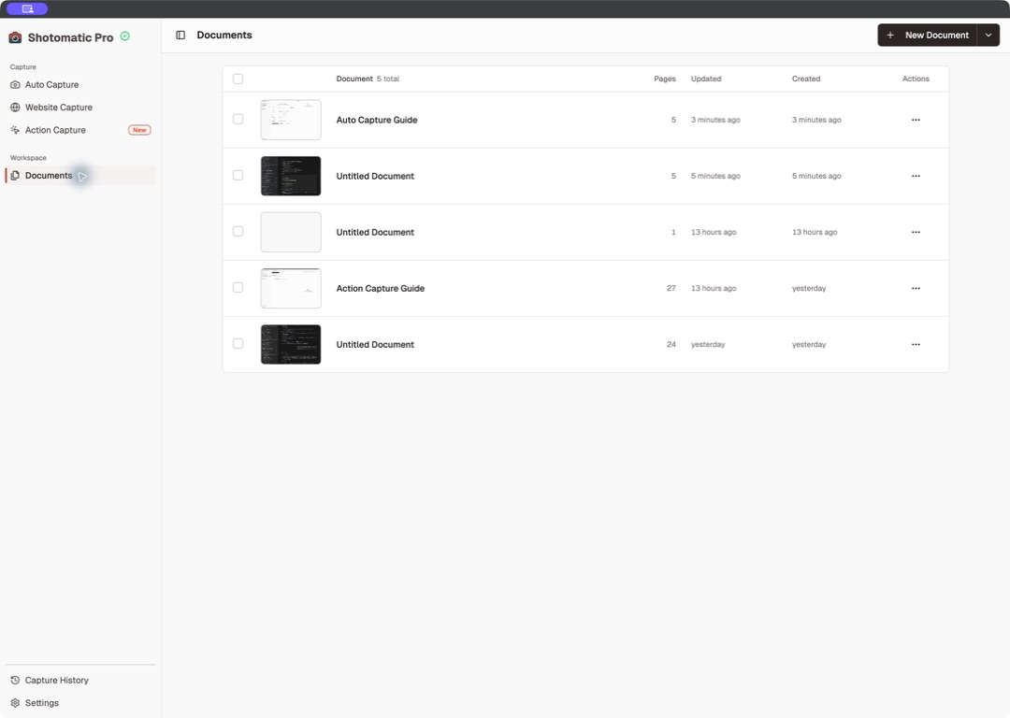Click the New Document button

coord(928,35)
